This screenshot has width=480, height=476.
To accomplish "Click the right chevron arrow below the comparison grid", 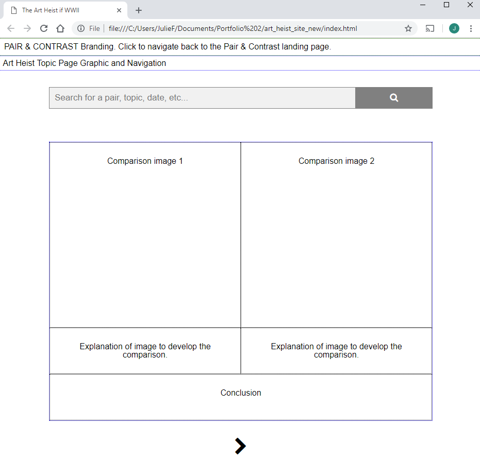I will [x=240, y=446].
